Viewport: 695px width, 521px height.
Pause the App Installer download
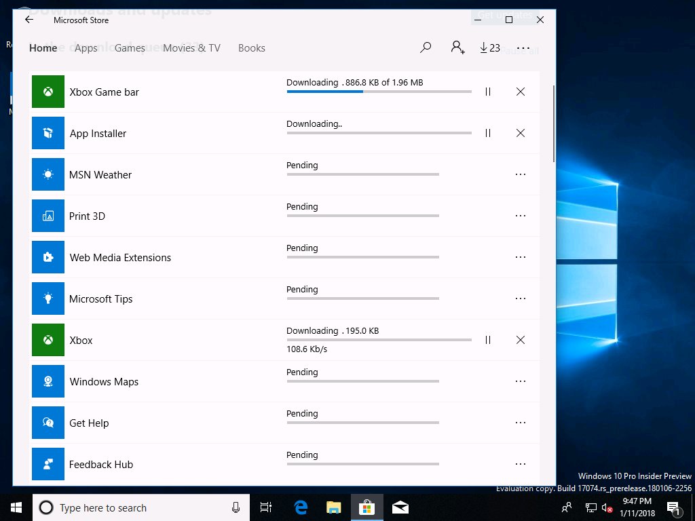click(487, 133)
